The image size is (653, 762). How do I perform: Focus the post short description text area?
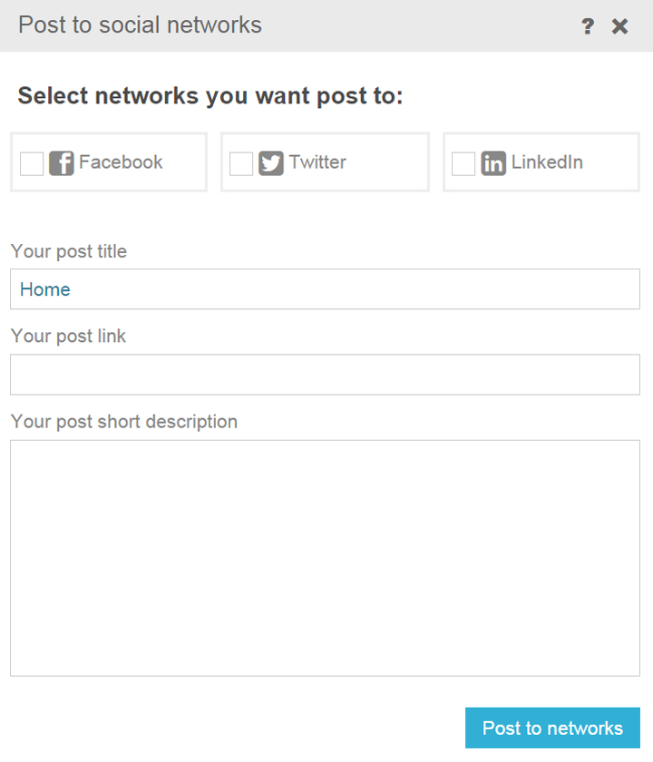pos(325,558)
